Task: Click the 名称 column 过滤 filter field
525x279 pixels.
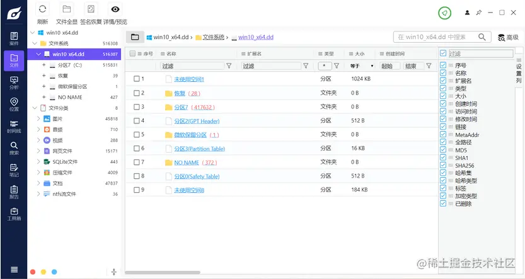Action: 192,66
